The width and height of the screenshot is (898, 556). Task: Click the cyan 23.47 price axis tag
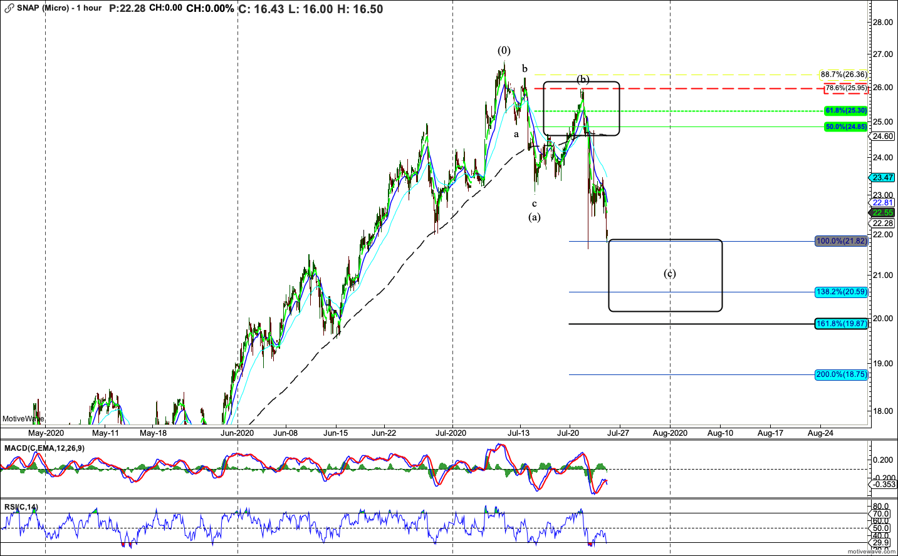(882, 178)
